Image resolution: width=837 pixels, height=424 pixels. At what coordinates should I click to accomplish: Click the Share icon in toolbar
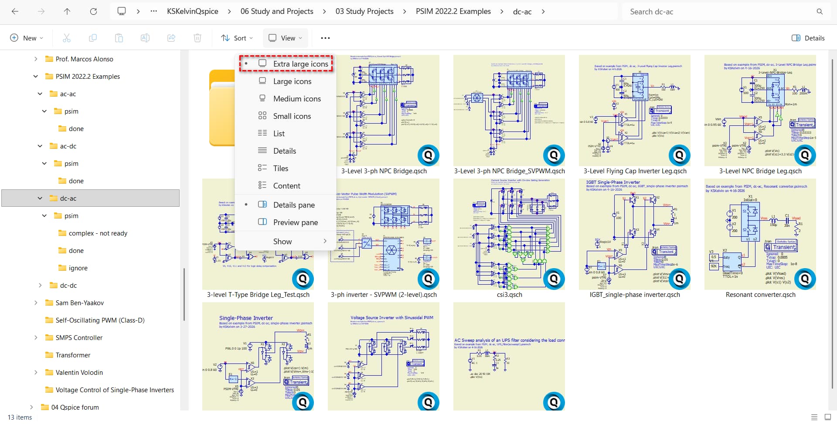(171, 38)
